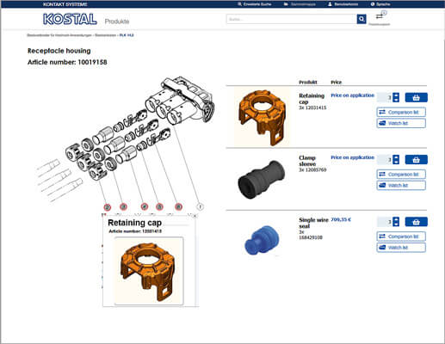Open the orange Retaining cap product image

262,117
